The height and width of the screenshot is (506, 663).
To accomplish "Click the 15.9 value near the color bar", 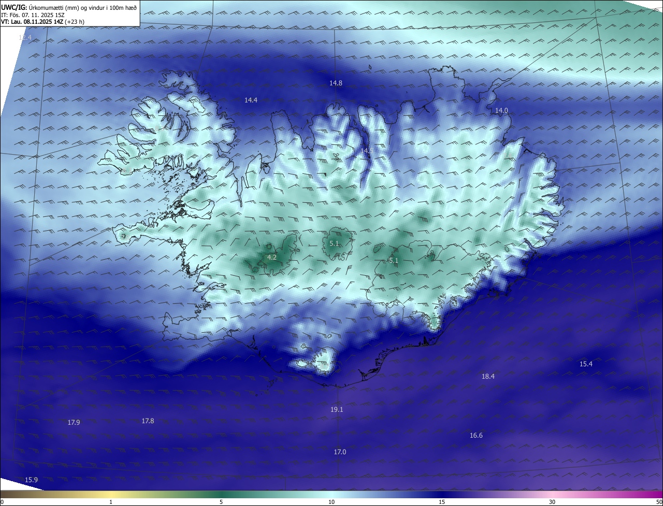I will pyautogui.click(x=31, y=480).
